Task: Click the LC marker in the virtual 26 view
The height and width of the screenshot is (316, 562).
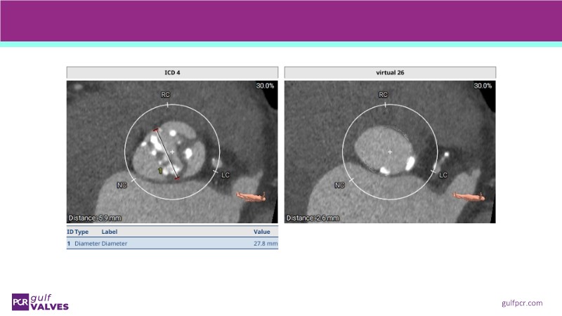Action: (x=443, y=174)
